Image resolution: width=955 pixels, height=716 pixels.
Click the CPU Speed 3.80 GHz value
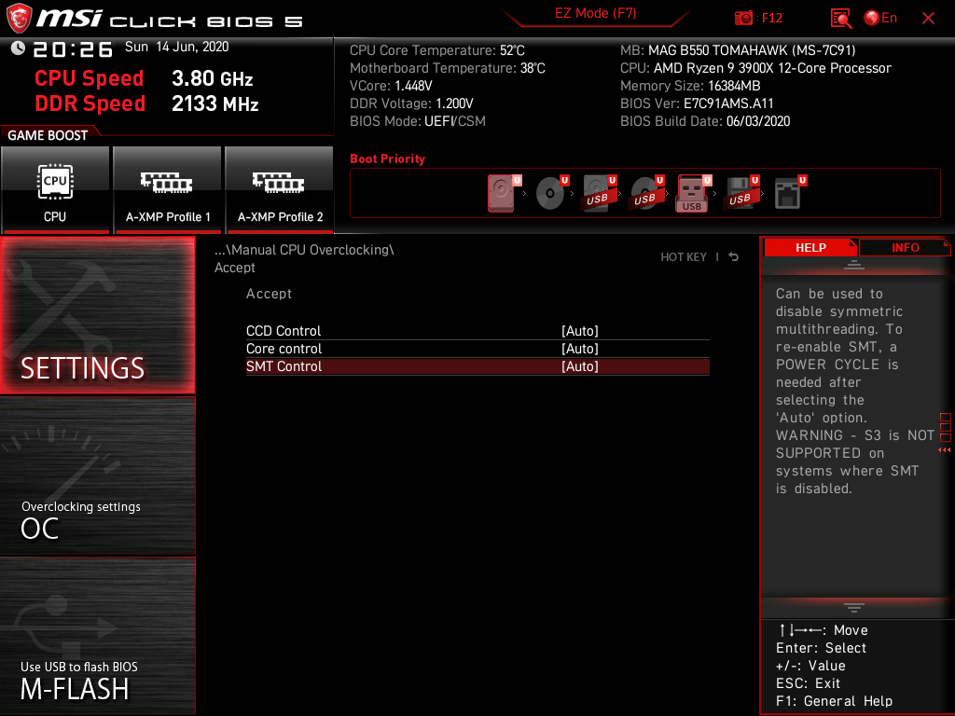(x=212, y=78)
